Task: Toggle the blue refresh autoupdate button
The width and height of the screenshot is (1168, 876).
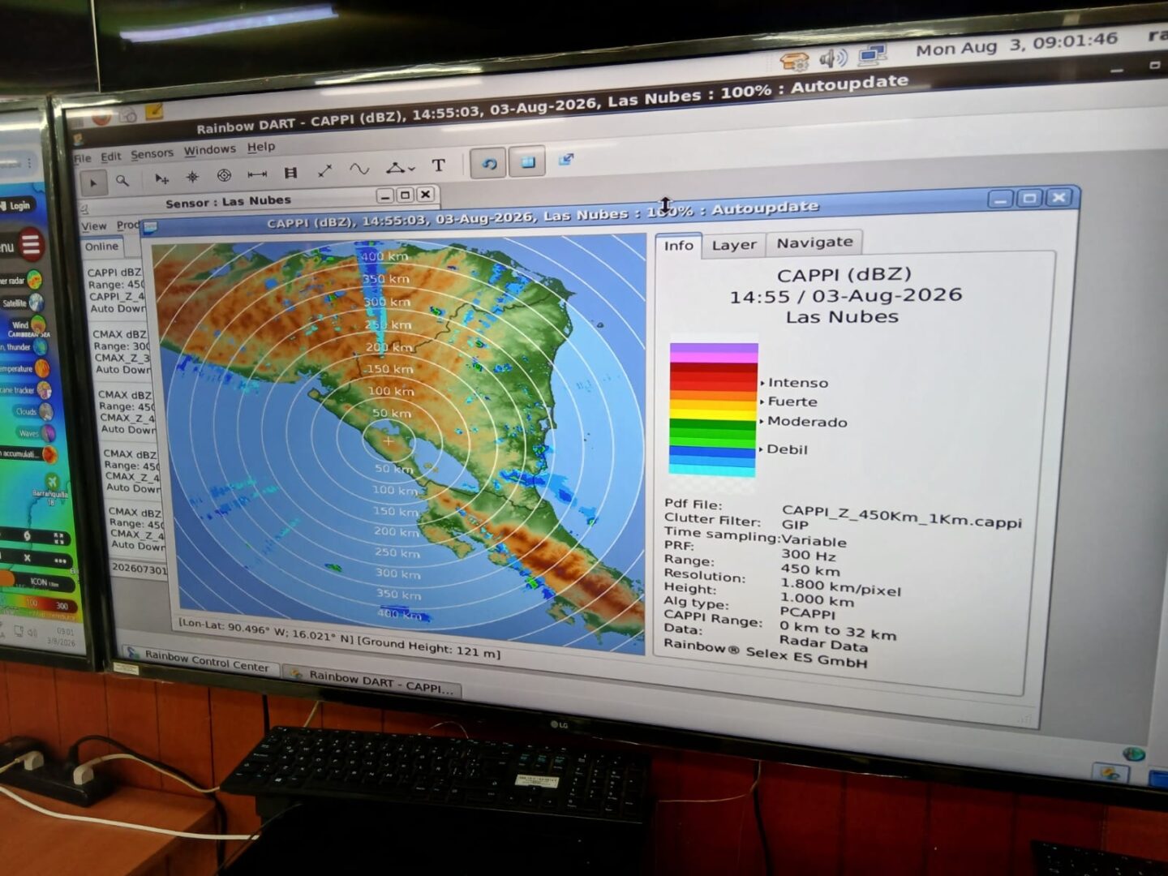Action: click(x=488, y=163)
